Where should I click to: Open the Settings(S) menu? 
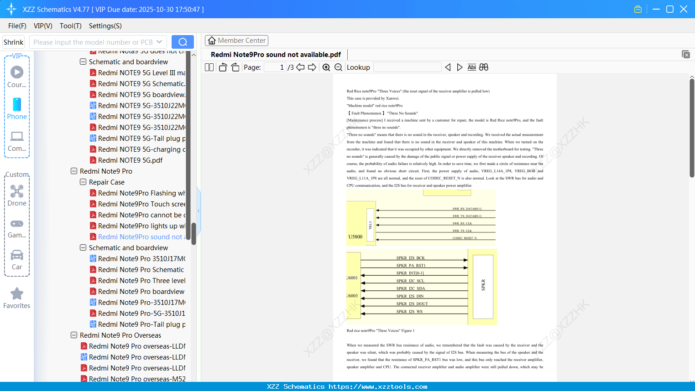pos(105,26)
